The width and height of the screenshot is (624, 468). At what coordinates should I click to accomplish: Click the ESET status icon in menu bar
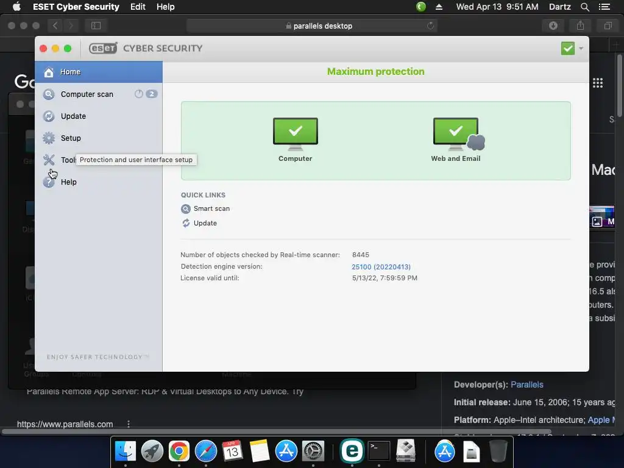pyautogui.click(x=420, y=7)
